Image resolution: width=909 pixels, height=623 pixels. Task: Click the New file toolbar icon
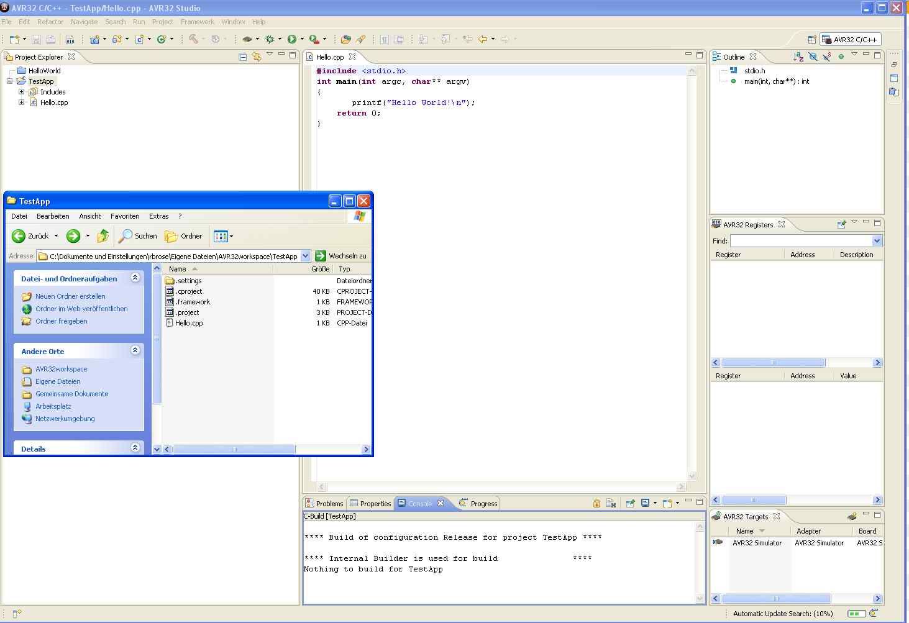click(14, 39)
